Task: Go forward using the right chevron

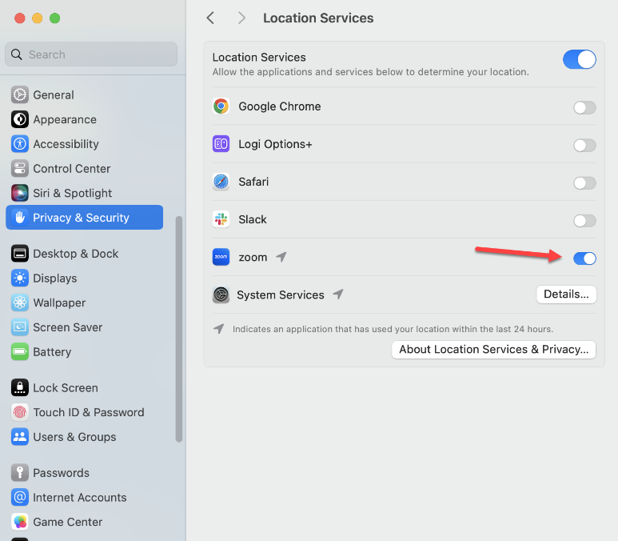Action: (241, 18)
